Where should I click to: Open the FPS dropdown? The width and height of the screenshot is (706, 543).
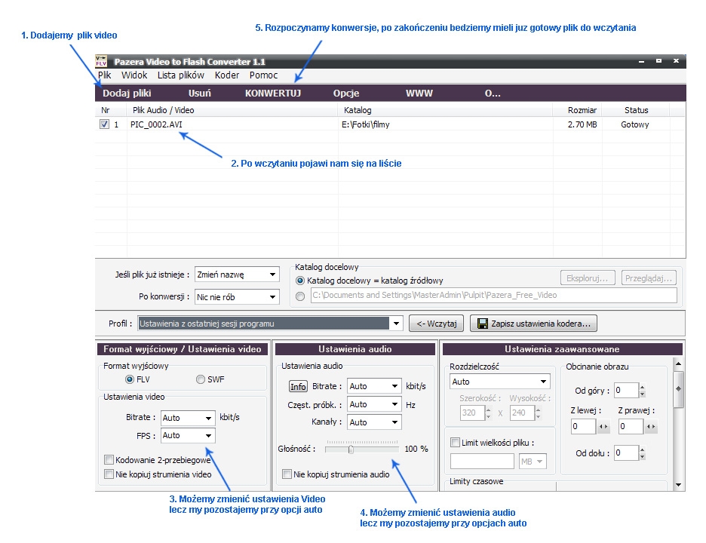tap(189, 435)
